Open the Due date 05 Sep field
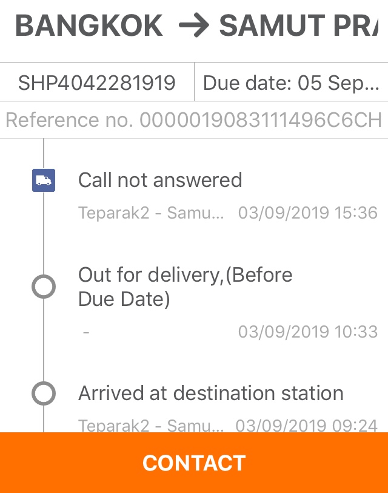 point(291,82)
